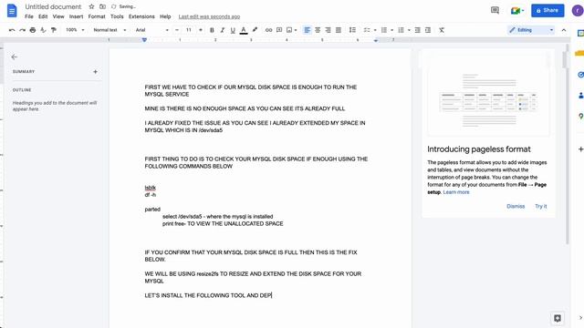
Task: Close the document outline with back arrow
Action: click(x=15, y=56)
